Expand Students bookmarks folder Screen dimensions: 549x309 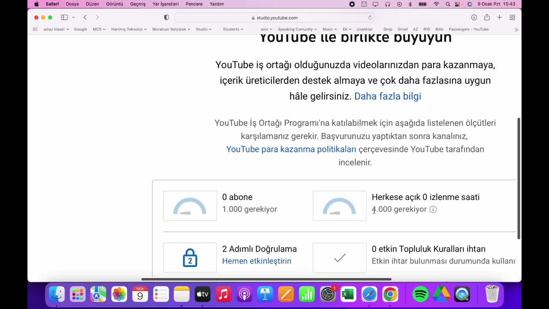pyautogui.click(x=233, y=29)
